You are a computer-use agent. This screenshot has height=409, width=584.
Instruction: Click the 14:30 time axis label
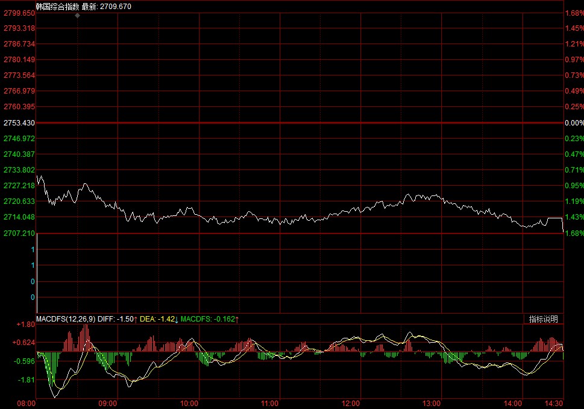[553, 403]
